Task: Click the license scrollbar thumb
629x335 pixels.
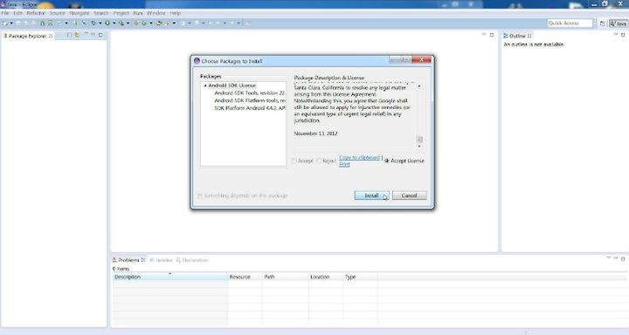Action: tap(419, 139)
